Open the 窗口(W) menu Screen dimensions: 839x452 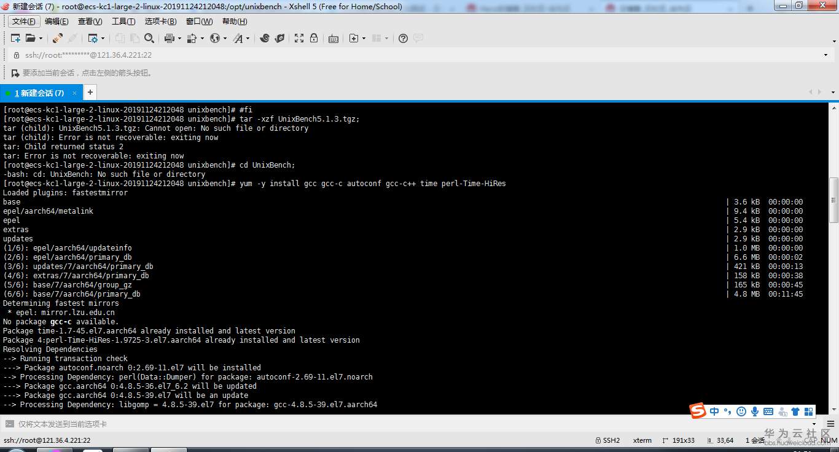tap(199, 21)
